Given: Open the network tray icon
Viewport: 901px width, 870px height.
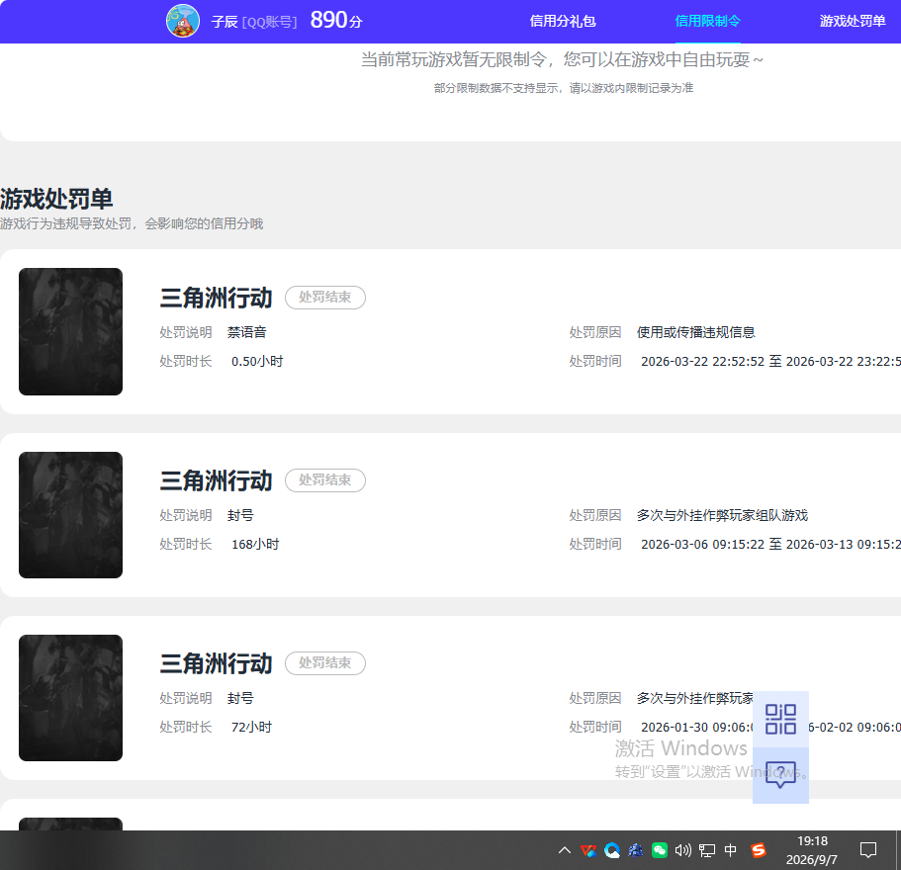Looking at the screenshot, I should coord(707,850).
